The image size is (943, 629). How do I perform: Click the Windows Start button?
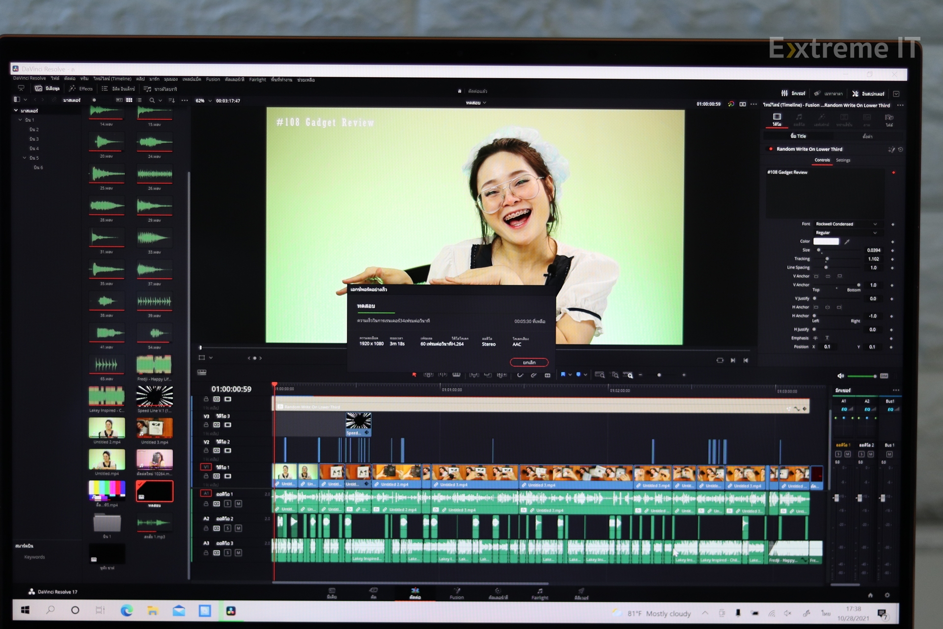tap(25, 610)
